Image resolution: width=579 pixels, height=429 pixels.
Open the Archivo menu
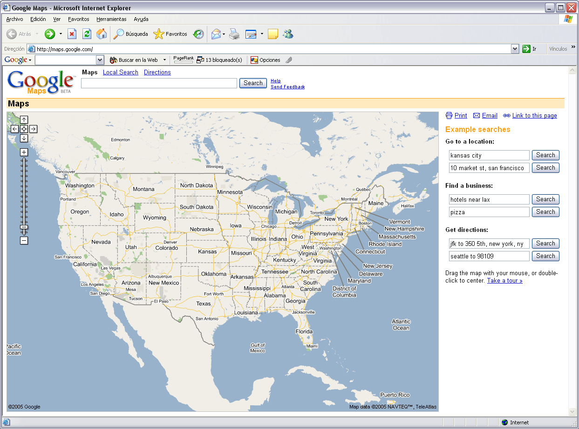pos(14,19)
